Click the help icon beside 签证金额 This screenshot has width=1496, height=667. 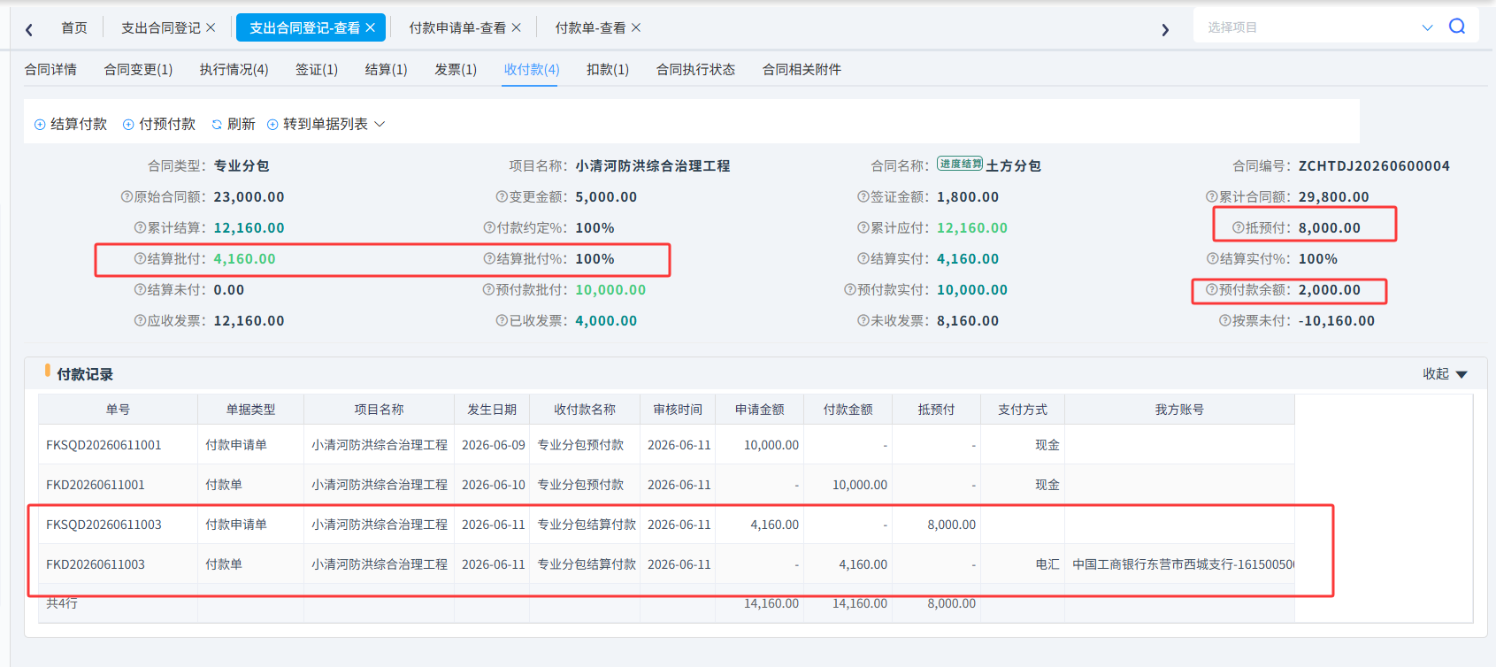click(863, 196)
